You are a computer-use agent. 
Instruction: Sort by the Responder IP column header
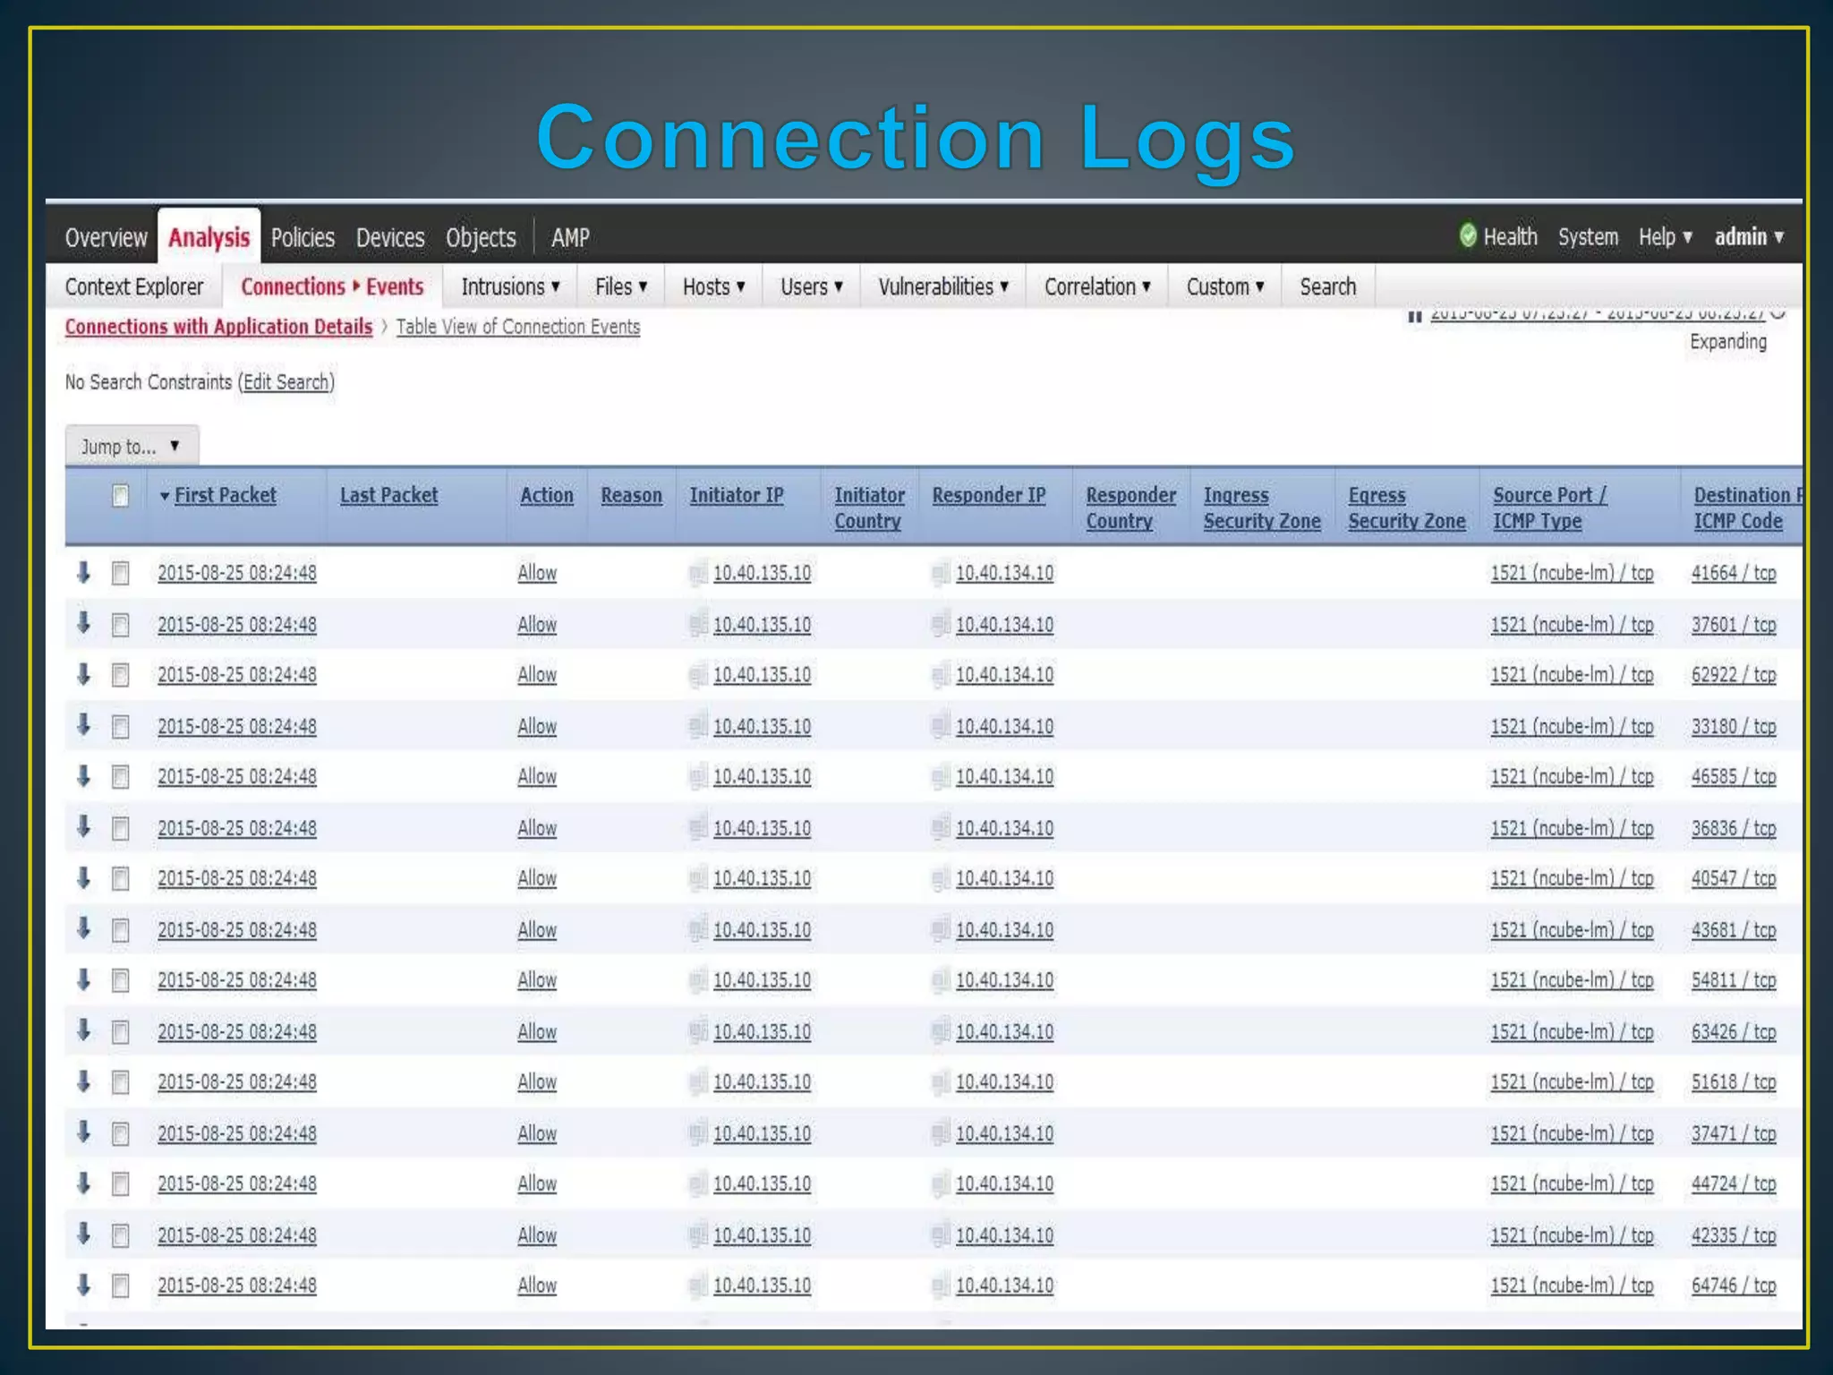988,495
